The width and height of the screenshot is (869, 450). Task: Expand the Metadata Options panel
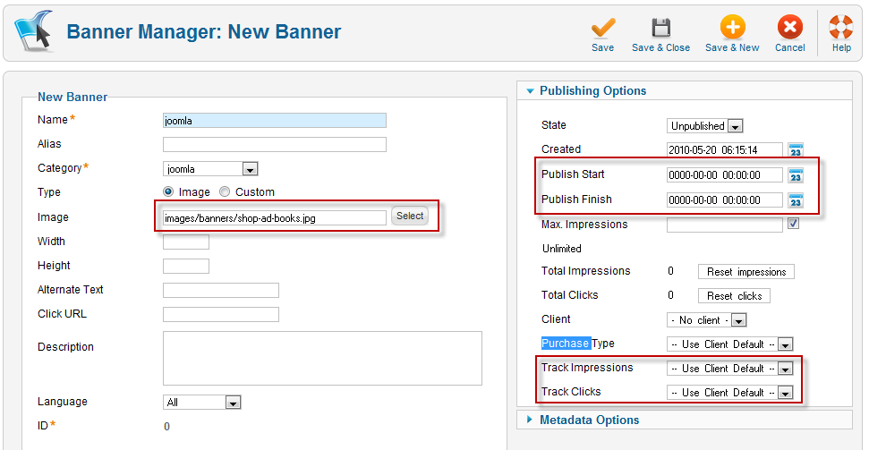pyautogui.click(x=589, y=420)
